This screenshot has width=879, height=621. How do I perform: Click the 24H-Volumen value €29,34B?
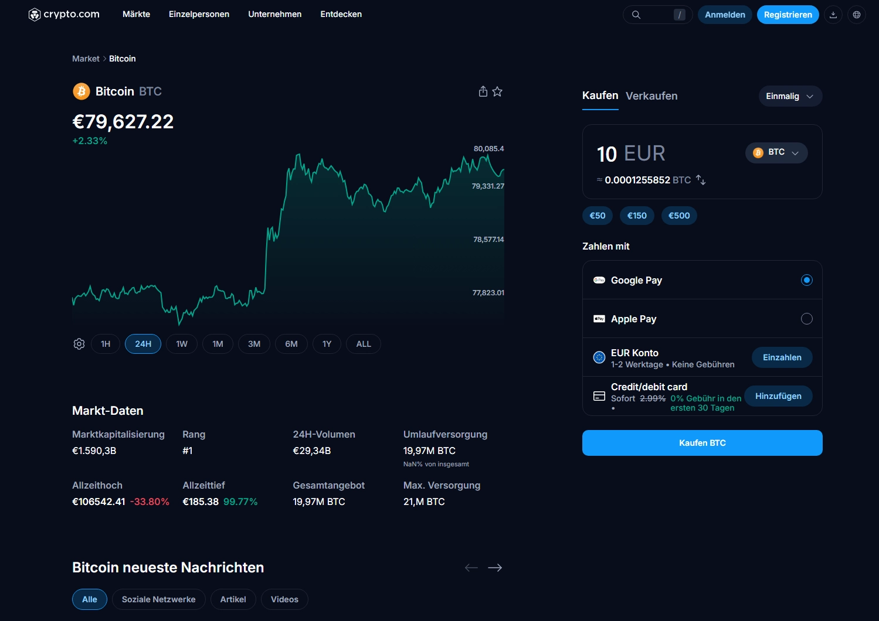point(311,451)
